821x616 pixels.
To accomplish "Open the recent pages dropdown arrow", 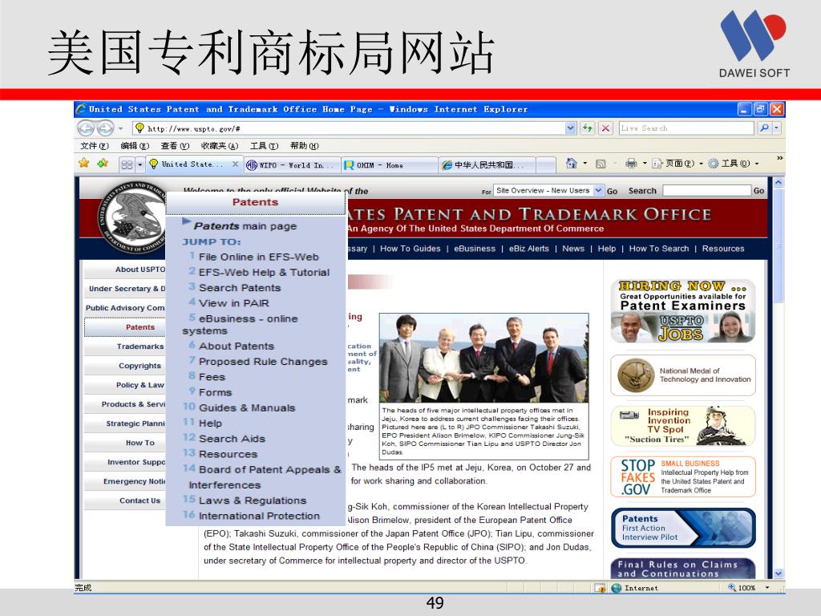I will tap(120, 128).
